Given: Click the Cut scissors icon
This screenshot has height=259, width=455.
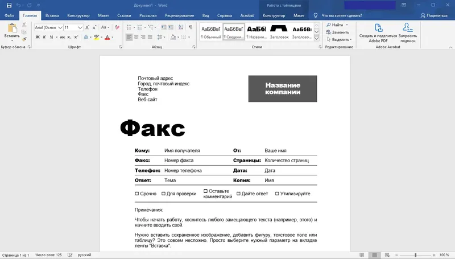Looking at the screenshot, I should click(x=24, y=25).
